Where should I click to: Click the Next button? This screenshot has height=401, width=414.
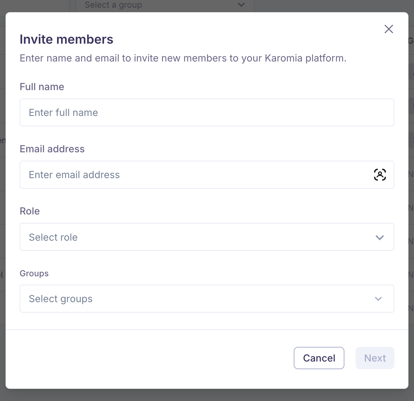(375, 358)
